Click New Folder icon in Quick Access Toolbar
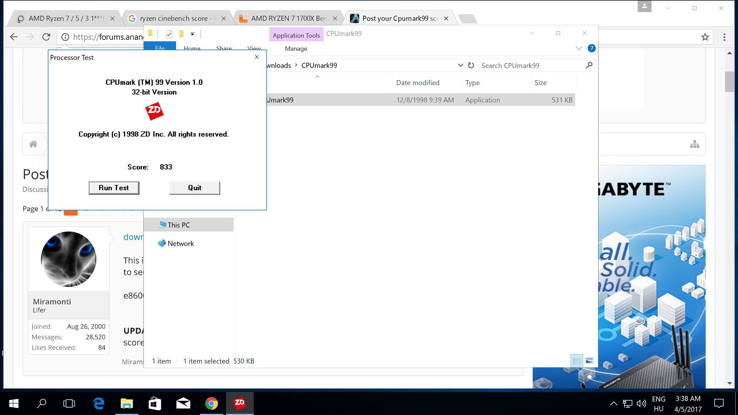Viewport: 738px width, 415px height. (181, 34)
